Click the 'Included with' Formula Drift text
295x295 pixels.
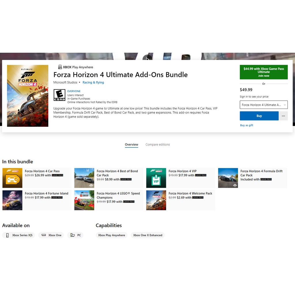point(250,179)
